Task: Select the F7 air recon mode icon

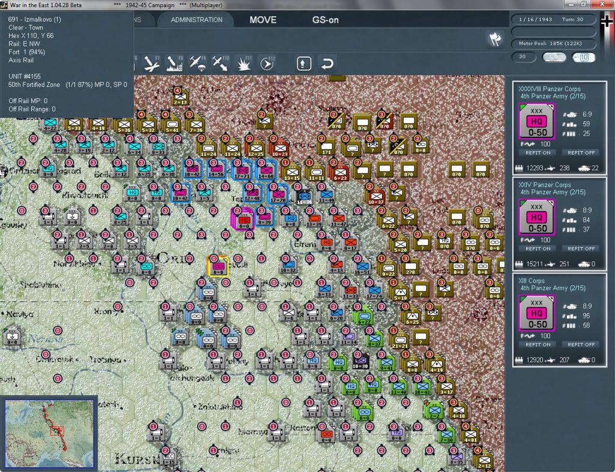Action: point(151,64)
